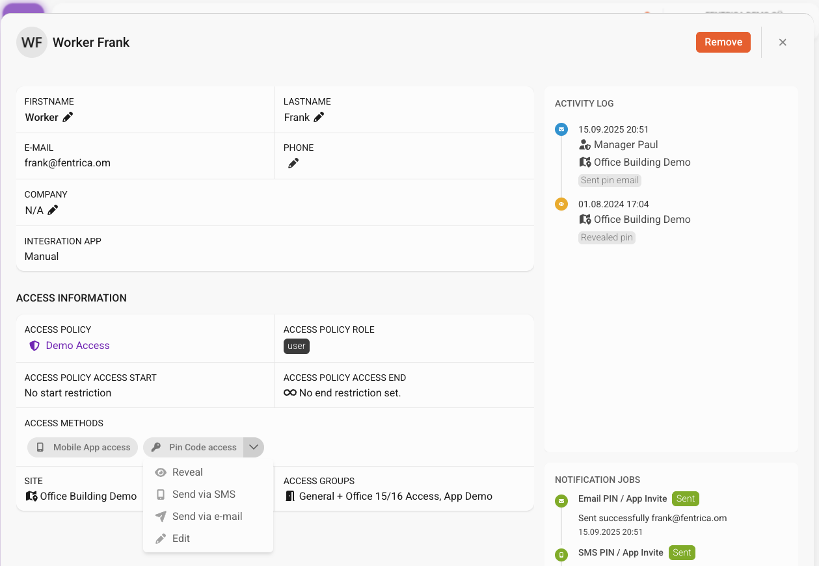Click the green Email PIN job icon
This screenshot has width=819, height=566.
pos(561,501)
